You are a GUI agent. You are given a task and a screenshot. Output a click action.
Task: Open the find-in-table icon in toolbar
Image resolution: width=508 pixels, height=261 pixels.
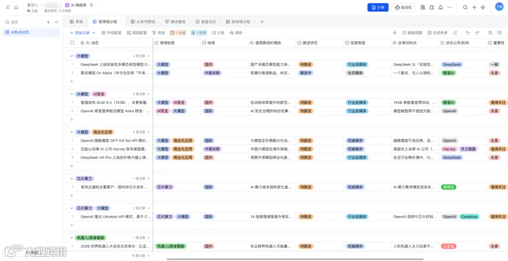coord(490,33)
